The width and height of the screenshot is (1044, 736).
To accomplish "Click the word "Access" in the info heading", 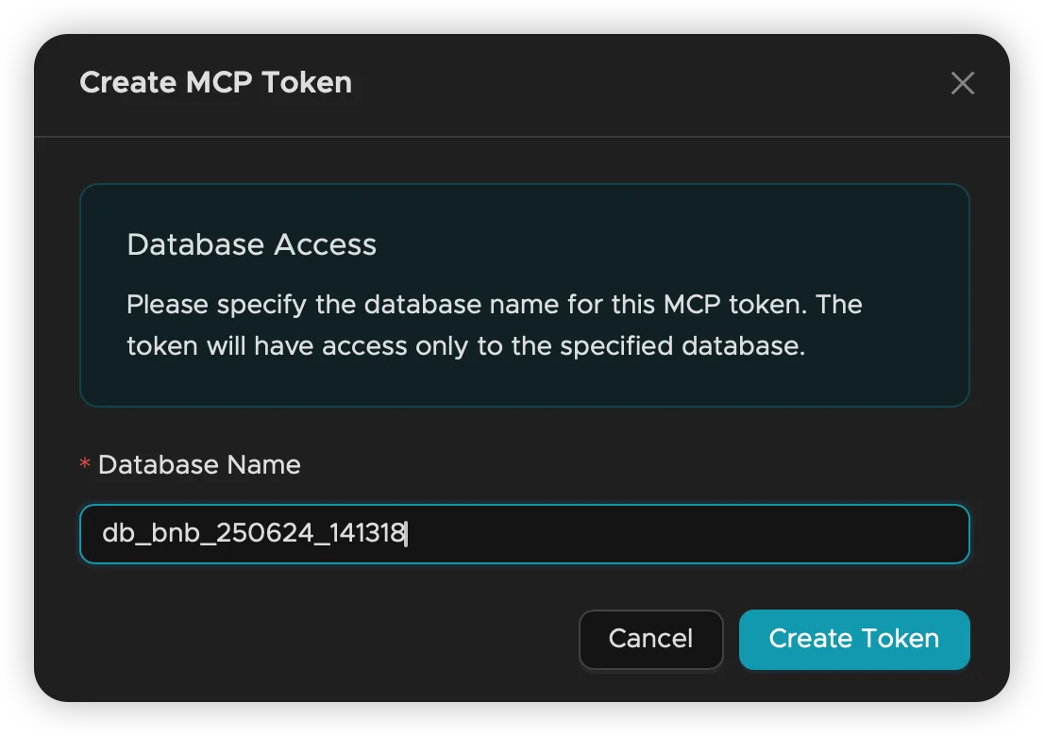I will [x=326, y=245].
